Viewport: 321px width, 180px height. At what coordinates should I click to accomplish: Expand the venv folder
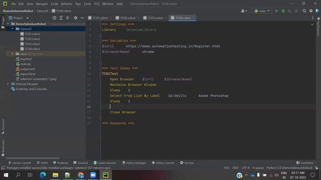click(x=13, y=54)
